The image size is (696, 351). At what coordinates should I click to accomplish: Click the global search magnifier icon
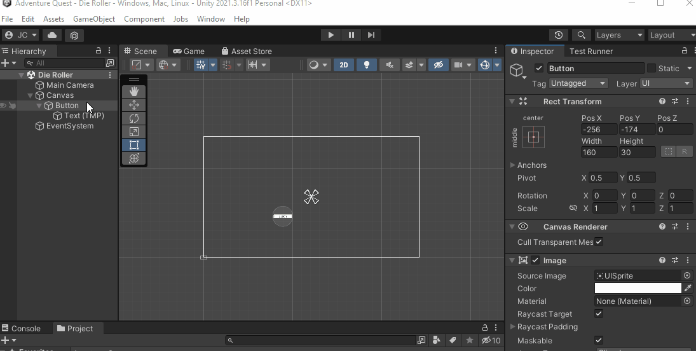(581, 35)
